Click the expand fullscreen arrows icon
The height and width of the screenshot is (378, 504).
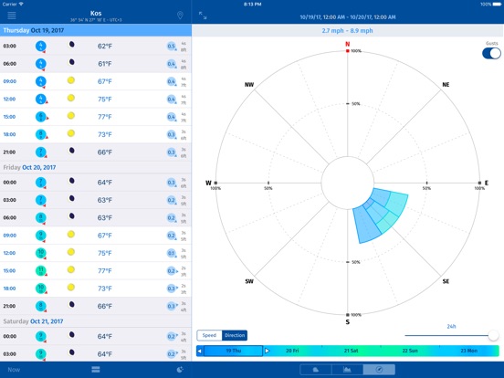tap(203, 16)
